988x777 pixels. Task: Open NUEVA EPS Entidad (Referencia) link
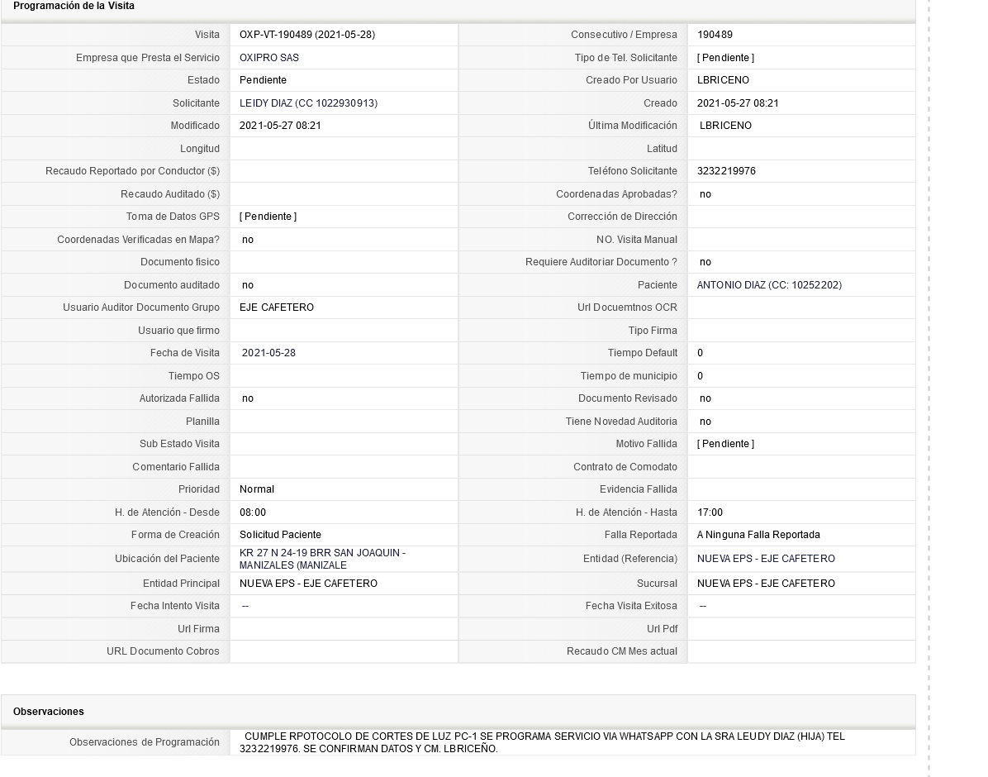tap(766, 559)
